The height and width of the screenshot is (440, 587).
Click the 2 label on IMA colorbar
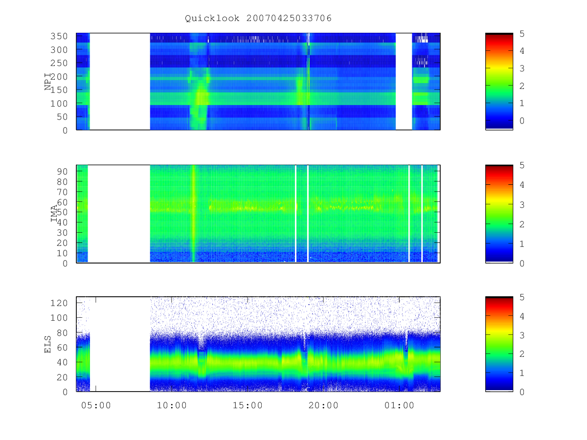pos(522,224)
